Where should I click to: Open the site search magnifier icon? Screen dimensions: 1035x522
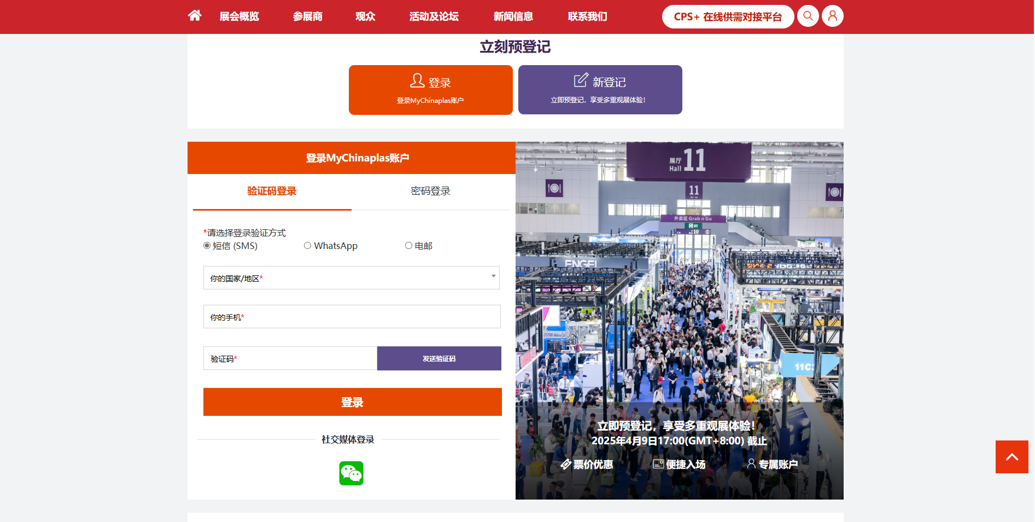point(808,16)
